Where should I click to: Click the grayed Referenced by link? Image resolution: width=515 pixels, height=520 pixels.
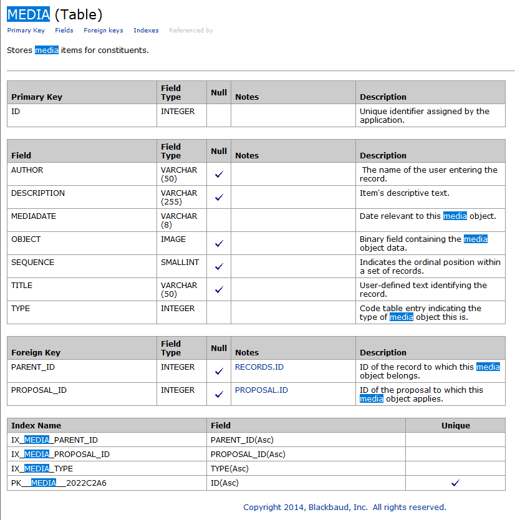point(191,30)
